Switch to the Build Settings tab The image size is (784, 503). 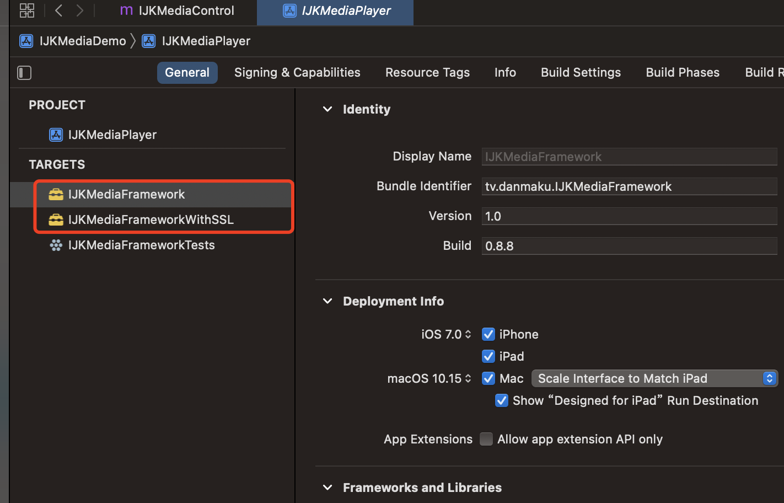point(581,73)
